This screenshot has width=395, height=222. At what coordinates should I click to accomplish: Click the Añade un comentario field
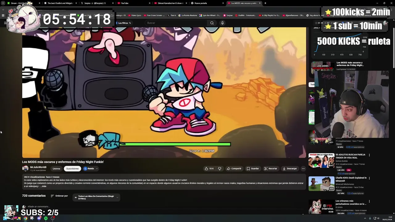pos(39,207)
